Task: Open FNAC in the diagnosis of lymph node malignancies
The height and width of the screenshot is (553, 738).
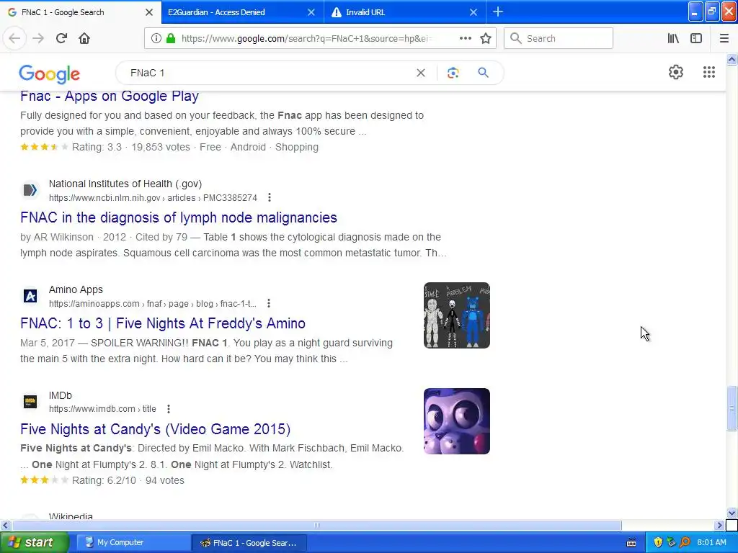Action: pyautogui.click(x=179, y=217)
